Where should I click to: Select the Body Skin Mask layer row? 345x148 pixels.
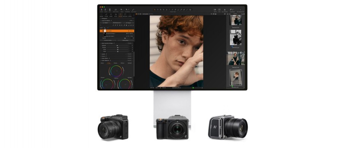tap(117, 36)
